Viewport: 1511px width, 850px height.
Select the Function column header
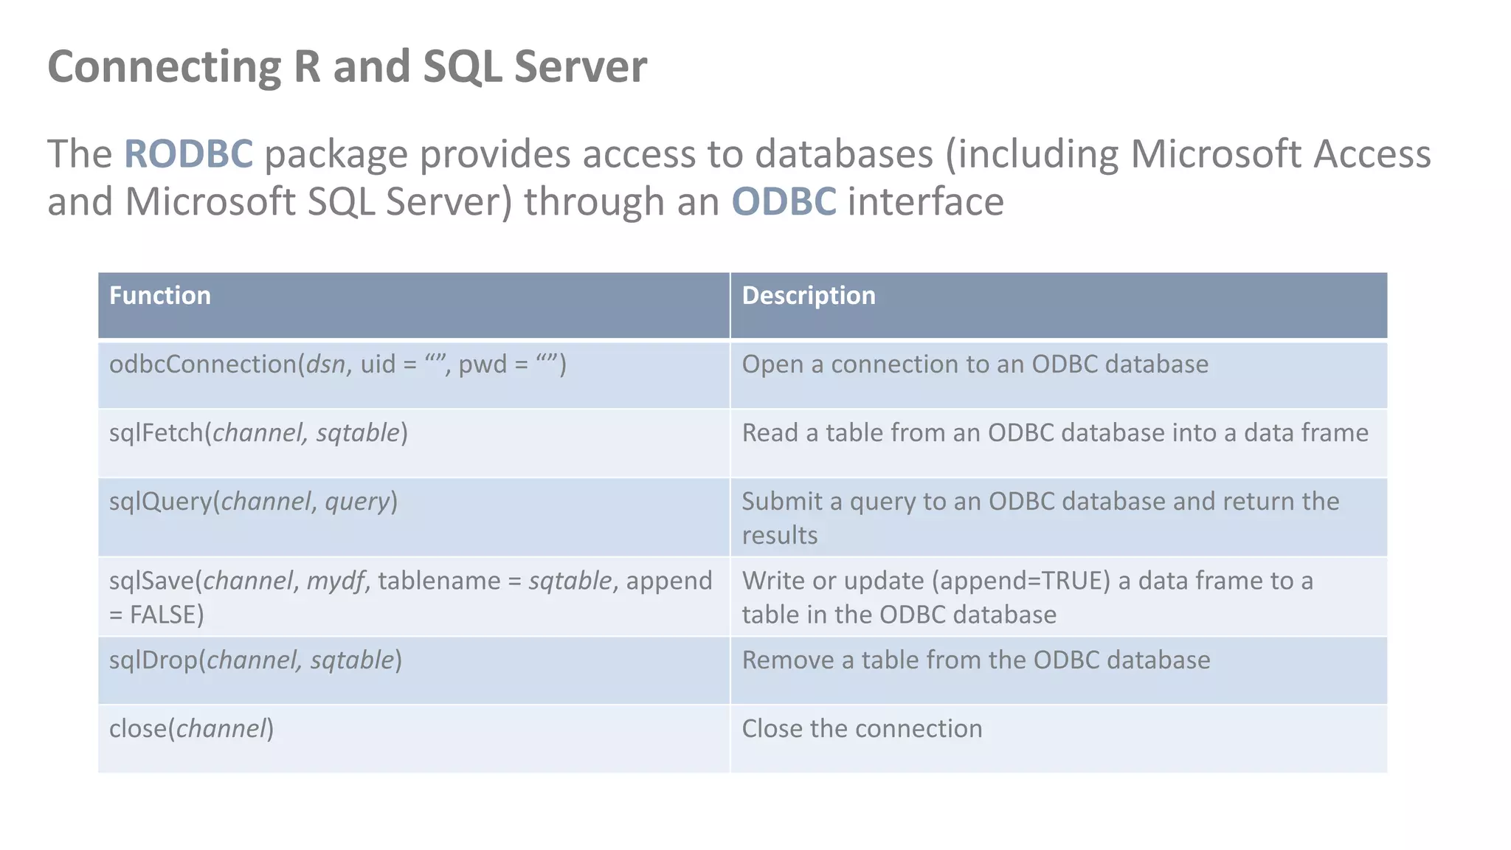point(160,296)
